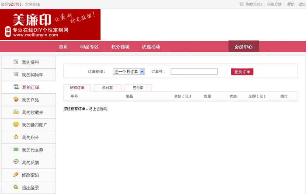Click the 金额（元） column header
The height and width of the screenshot is (194, 306).
[257, 96]
